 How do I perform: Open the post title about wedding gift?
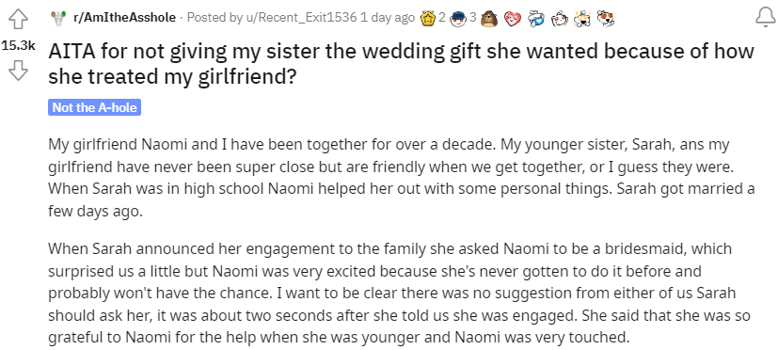401,64
